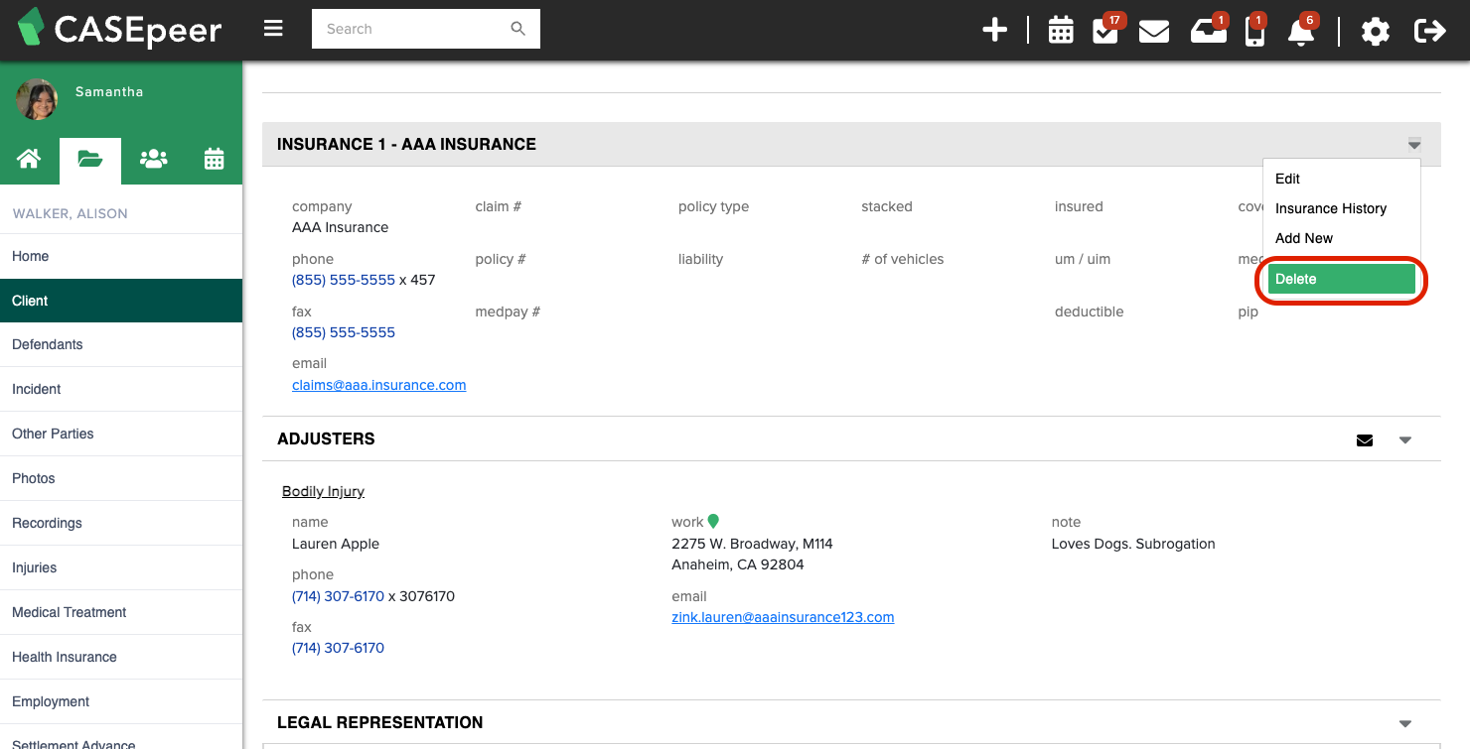
Task: Open the inbox tray icon
Action: (x=1208, y=32)
